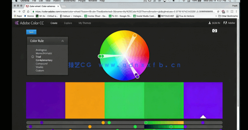The height and width of the screenshot is (130, 248).
Task: Click the orange handle on color wheel
Action: [x=135, y=36]
